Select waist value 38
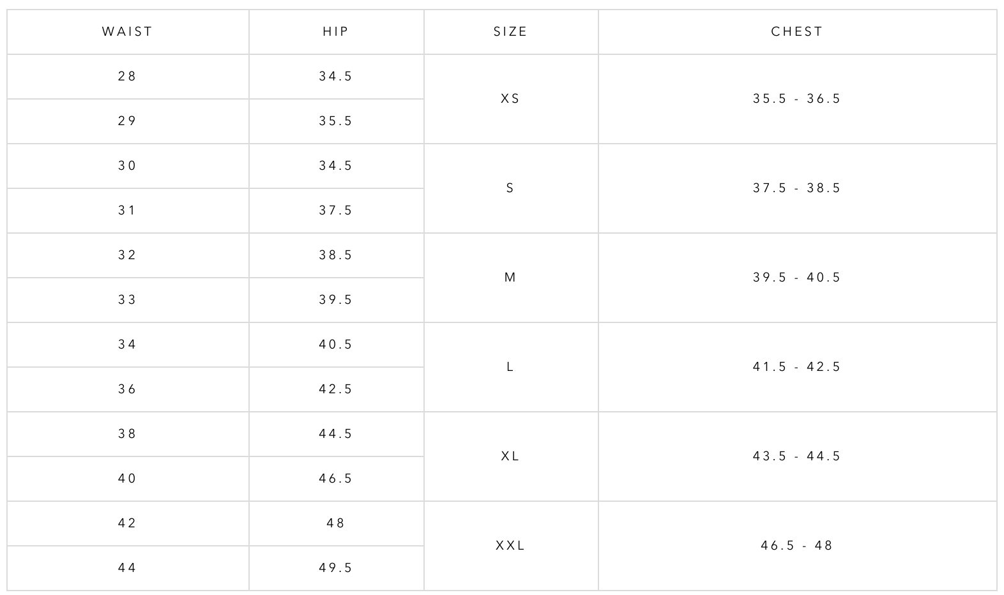 click(127, 434)
